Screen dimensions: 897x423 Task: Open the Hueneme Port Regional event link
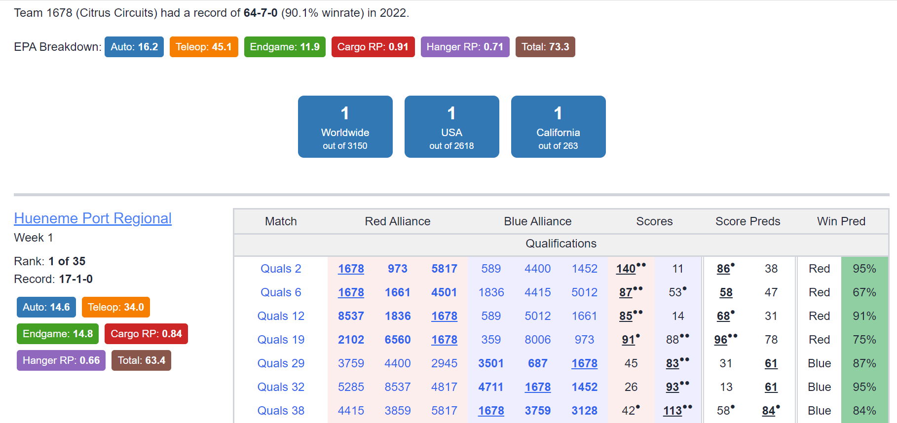93,218
